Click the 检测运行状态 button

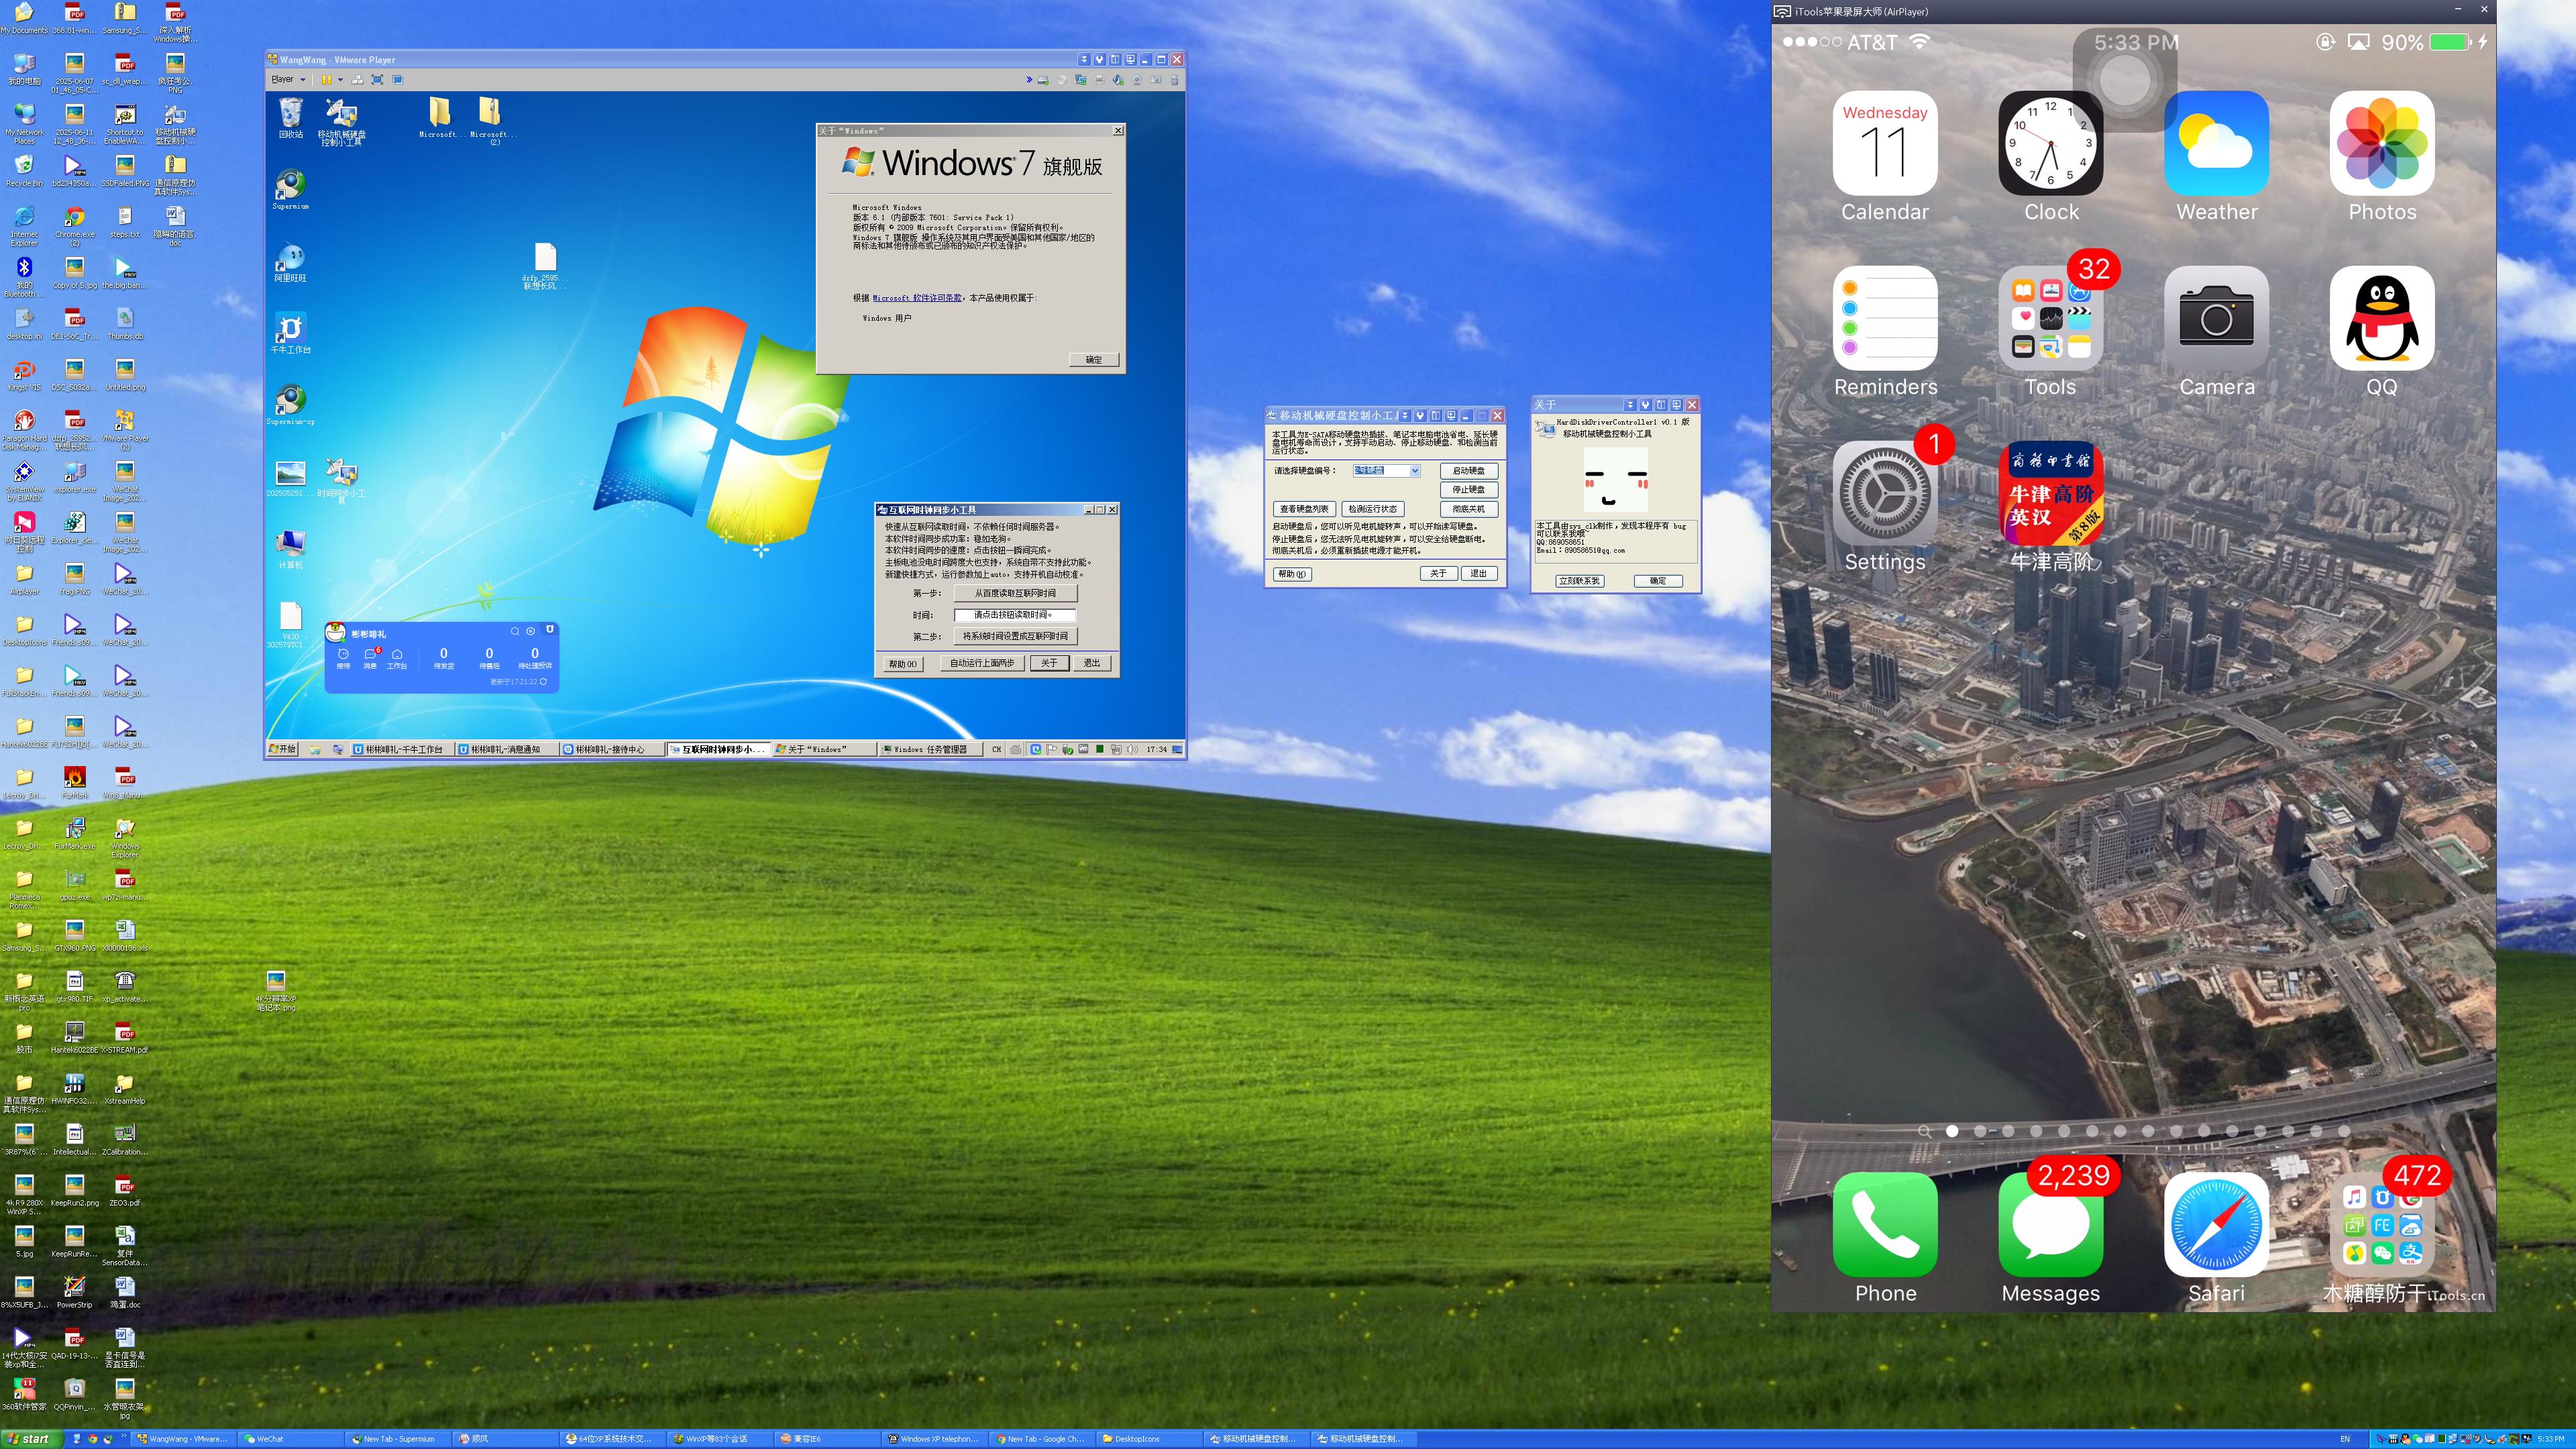click(x=1372, y=509)
